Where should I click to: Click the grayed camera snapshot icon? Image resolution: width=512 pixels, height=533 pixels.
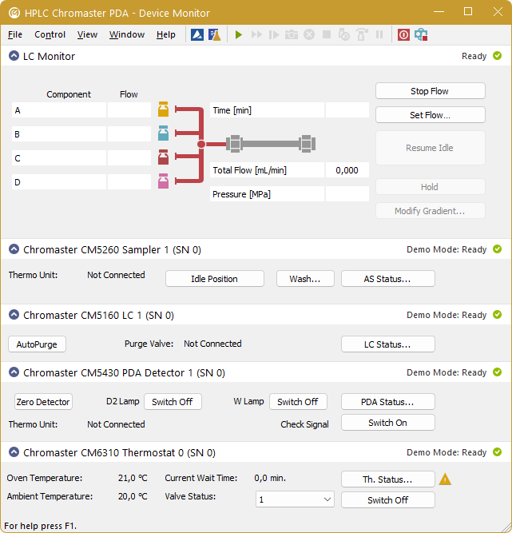click(292, 34)
